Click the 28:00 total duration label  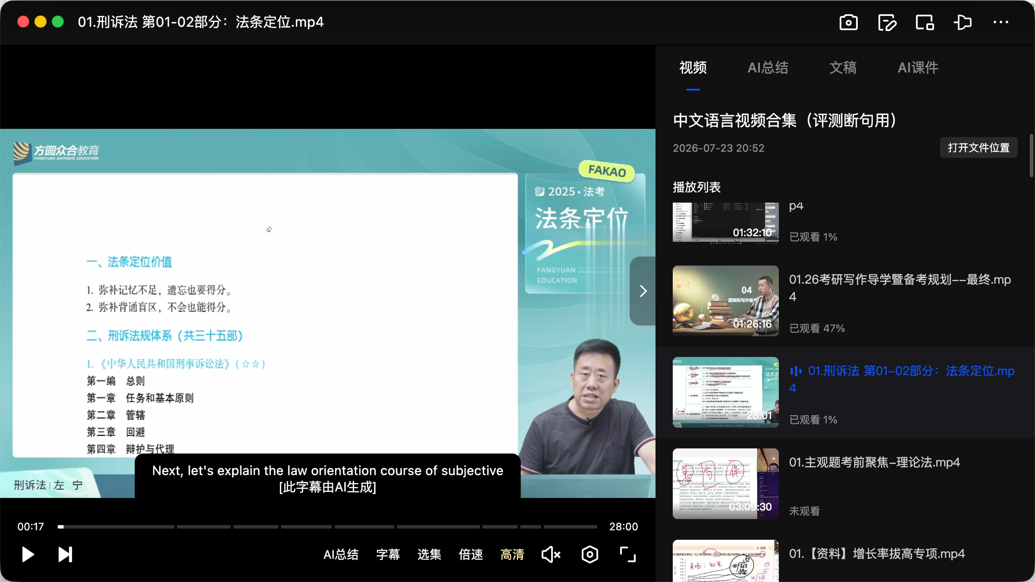coord(623,527)
